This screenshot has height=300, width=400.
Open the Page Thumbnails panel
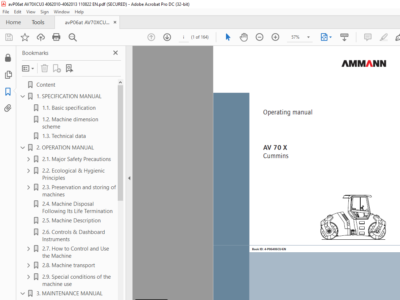point(8,75)
